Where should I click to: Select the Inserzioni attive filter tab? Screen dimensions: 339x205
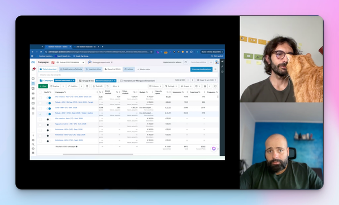point(93,69)
